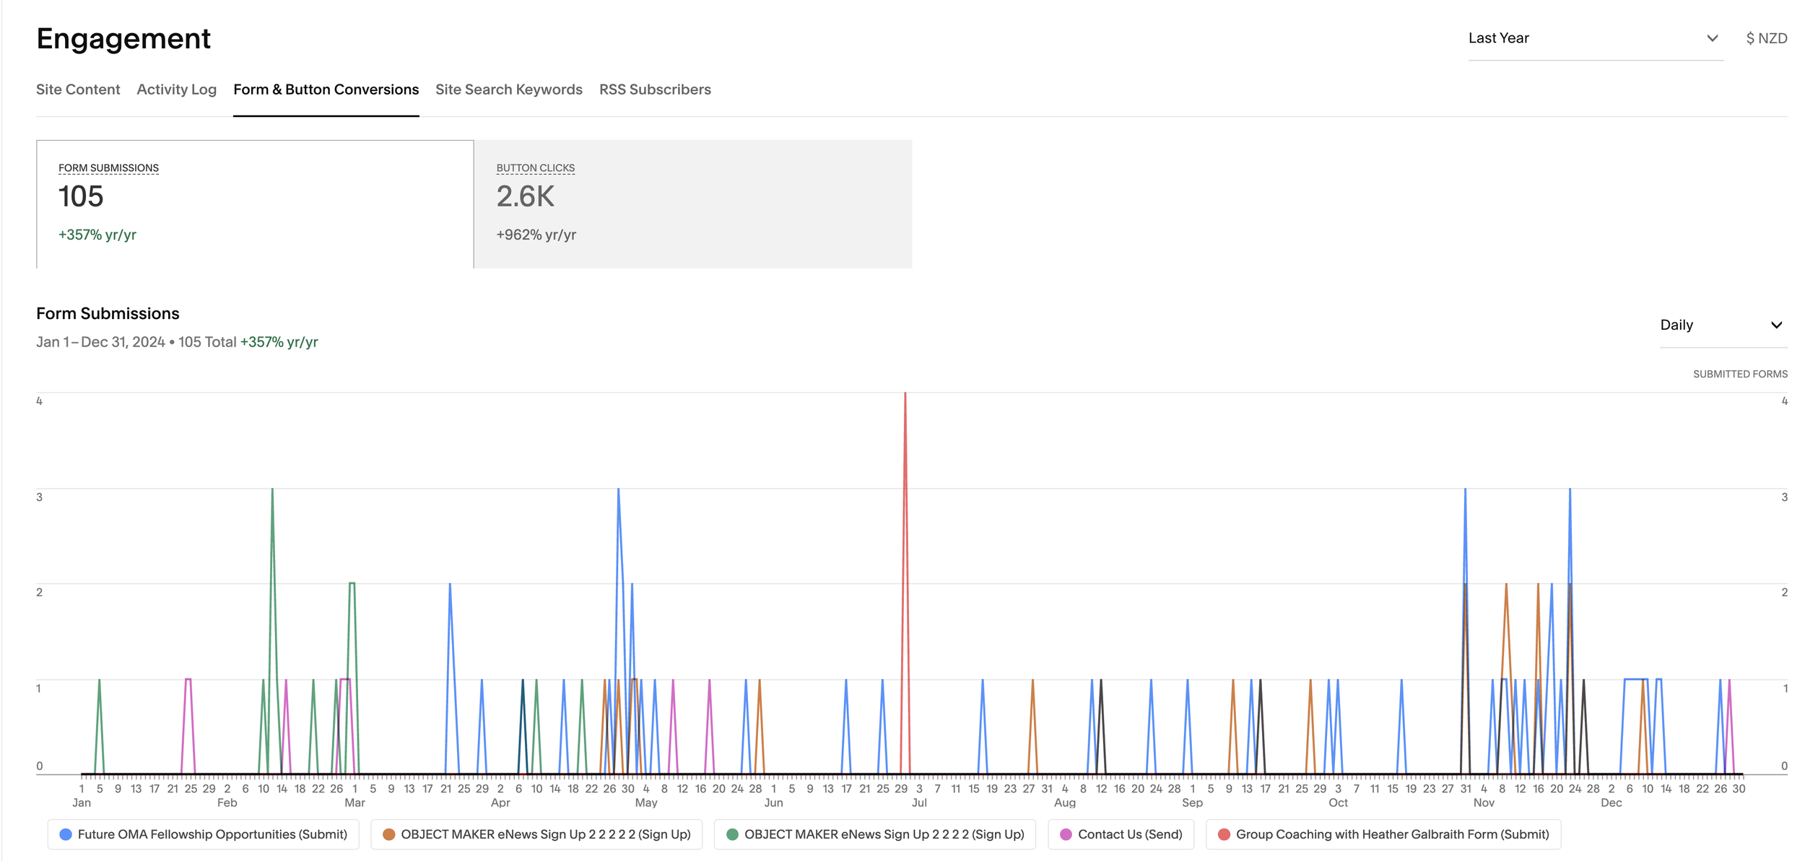Switch to the Activity Log tab
This screenshot has height=861, width=1805.
176,89
